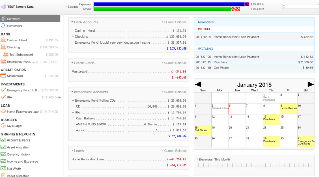The image size is (319, 177).
Task: Click the Mastercard credit card icon
Action: point(3,76)
